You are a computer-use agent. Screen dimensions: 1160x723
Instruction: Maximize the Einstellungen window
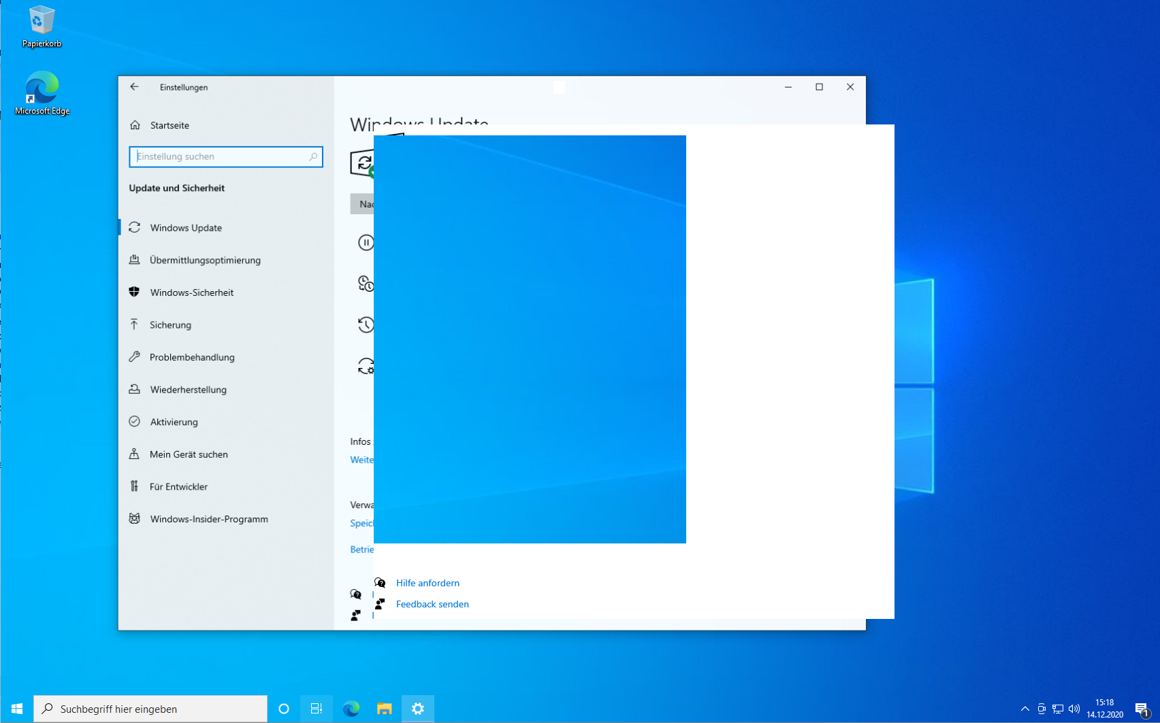[820, 87]
